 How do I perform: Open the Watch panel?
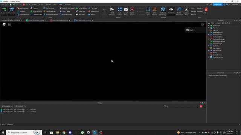[92, 15]
